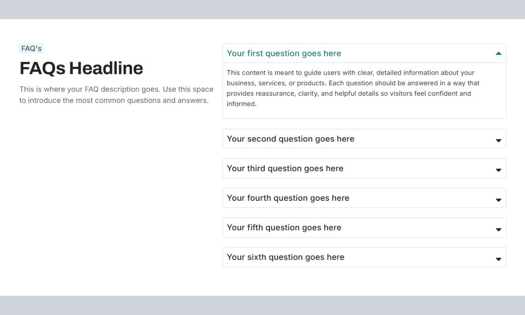Click the gray band at the page top
525x315 pixels.
262,9
